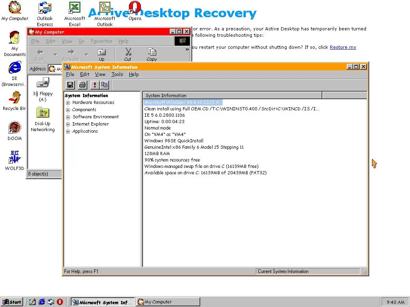Select the 'Normal mode' line
Viewport: 410px width, 307px height.
coord(157,128)
